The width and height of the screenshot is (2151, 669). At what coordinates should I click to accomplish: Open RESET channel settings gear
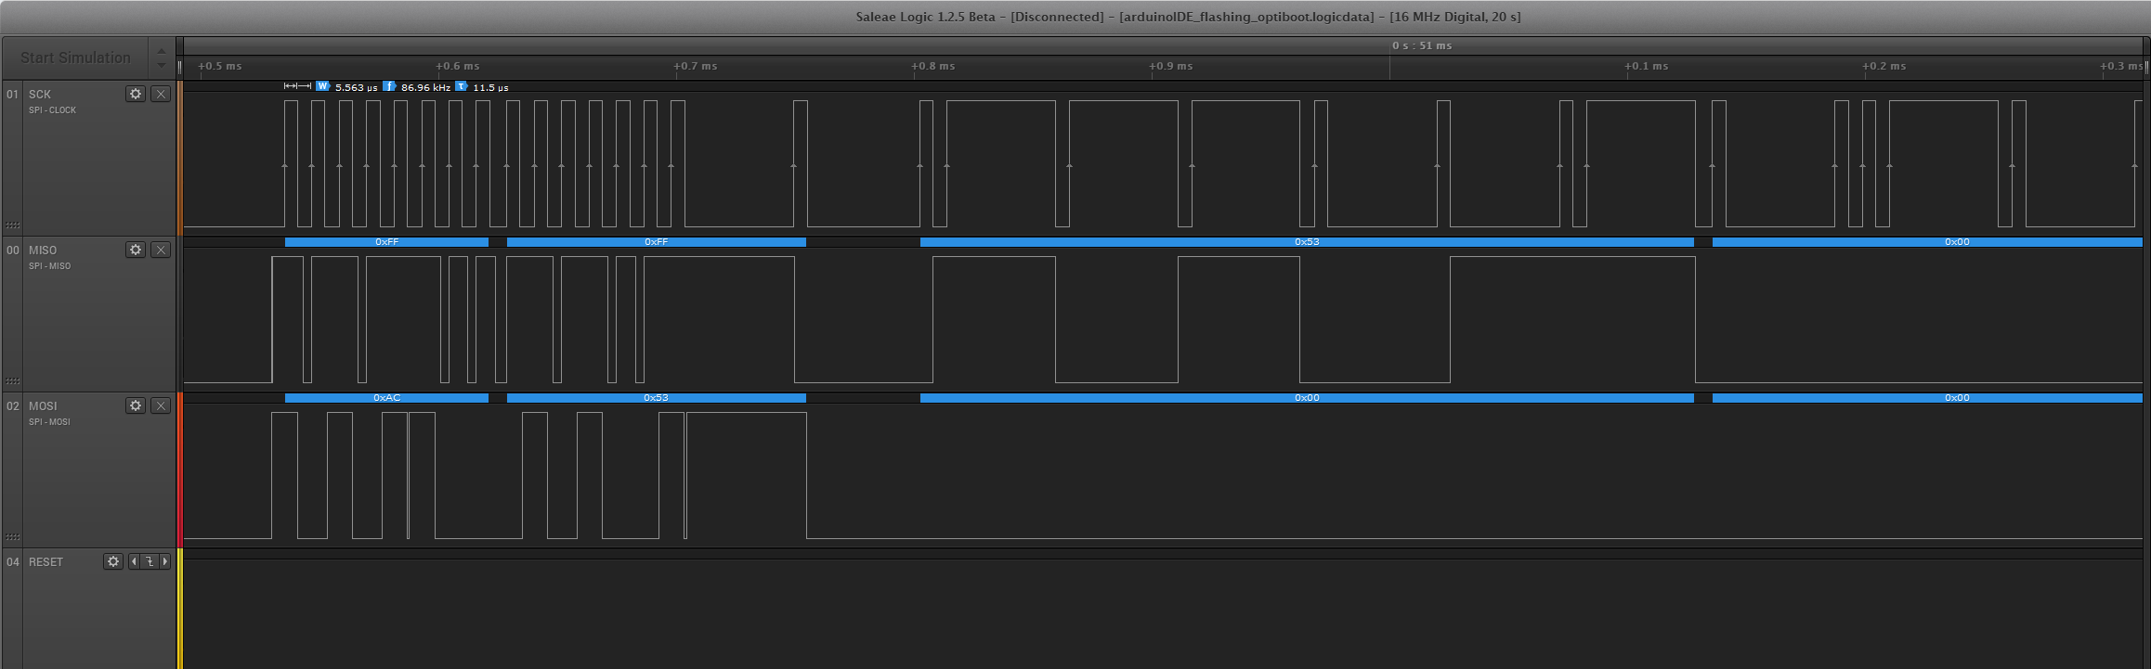(x=113, y=561)
